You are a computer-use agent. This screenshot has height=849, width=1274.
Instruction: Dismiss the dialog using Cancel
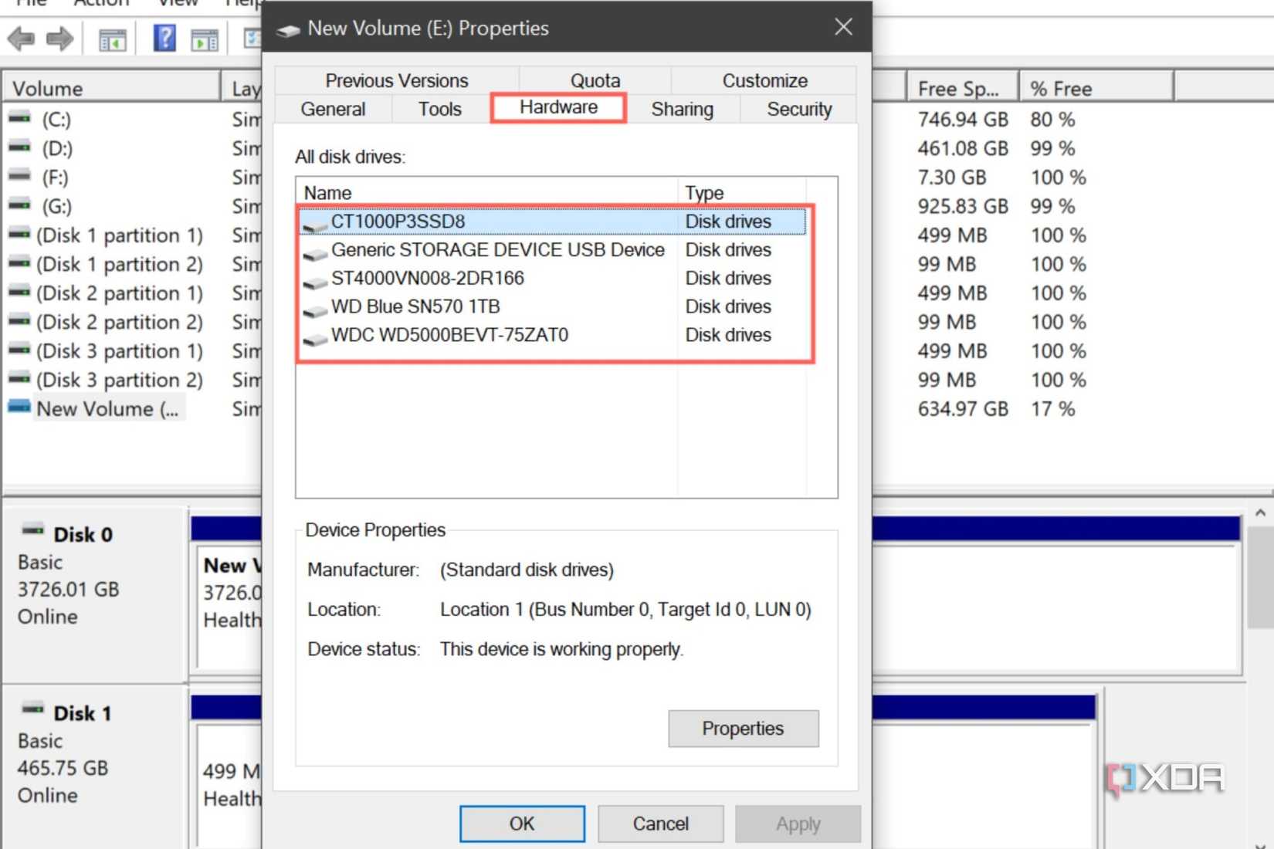[x=660, y=823]
